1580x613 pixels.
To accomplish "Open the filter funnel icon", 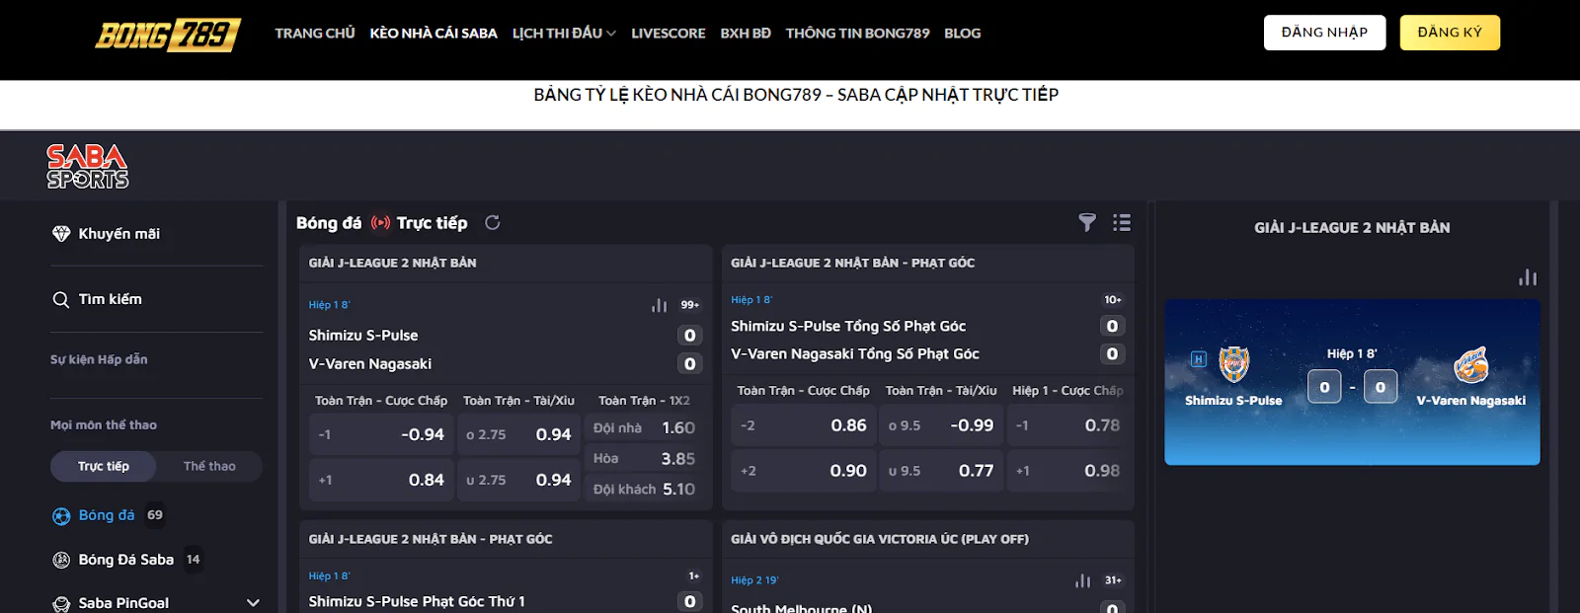I will point(1087,223).
